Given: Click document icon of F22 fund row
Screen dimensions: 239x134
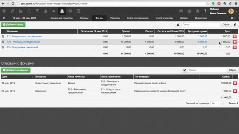Looking at the screenshot, I should (x=3, y=42).
